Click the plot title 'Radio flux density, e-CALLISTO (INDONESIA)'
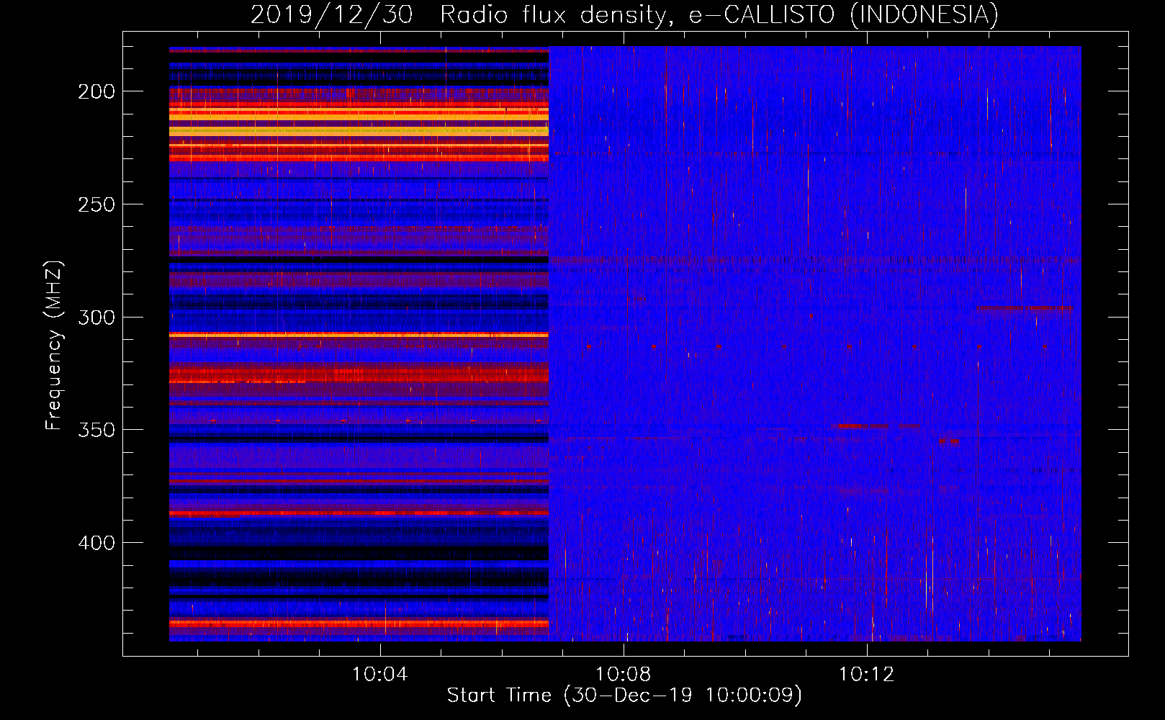The image size is (1165, 720). (719, 14)
